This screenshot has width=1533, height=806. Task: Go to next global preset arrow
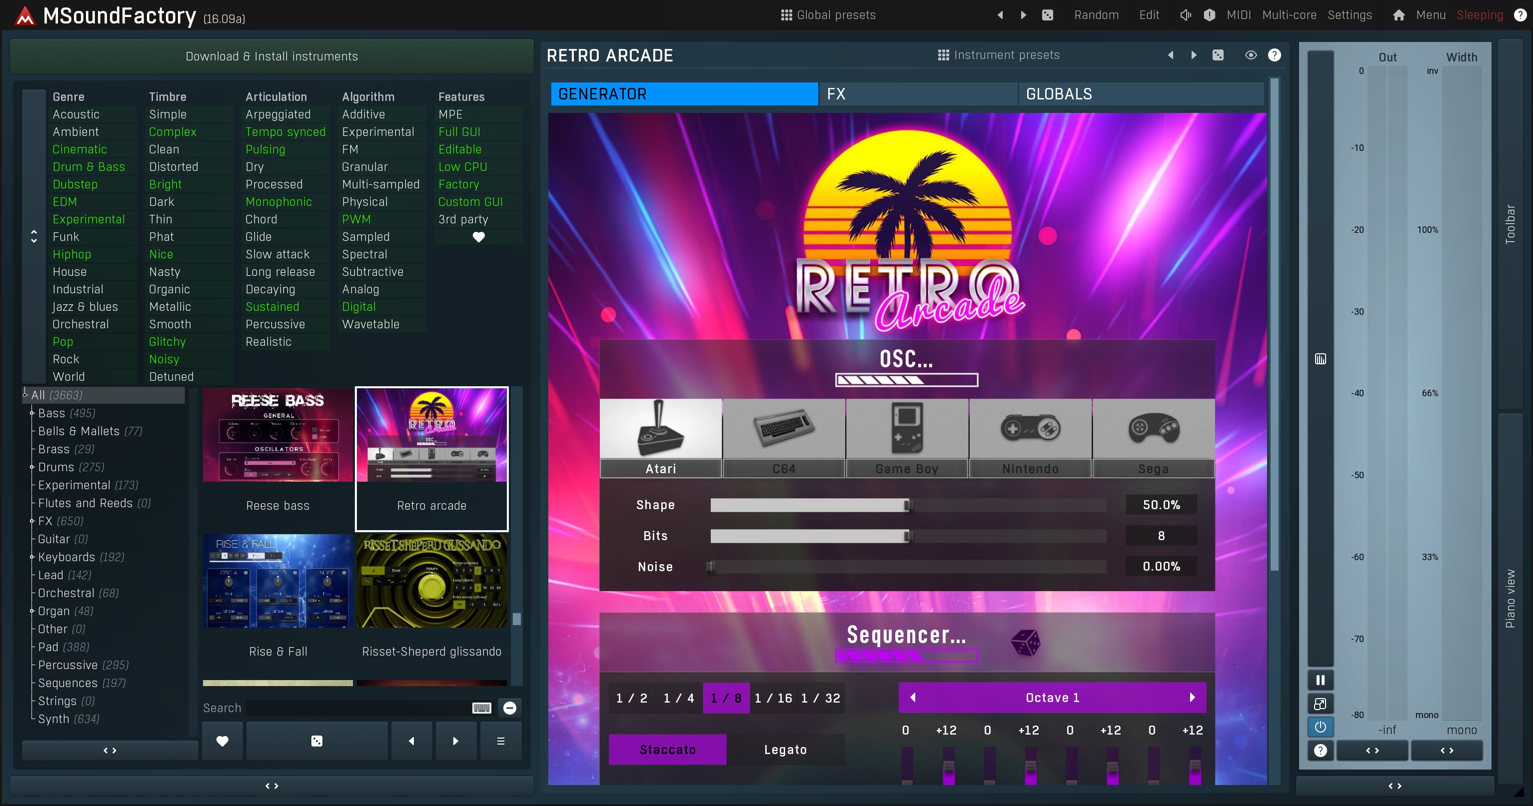(x=1023, y=15)
